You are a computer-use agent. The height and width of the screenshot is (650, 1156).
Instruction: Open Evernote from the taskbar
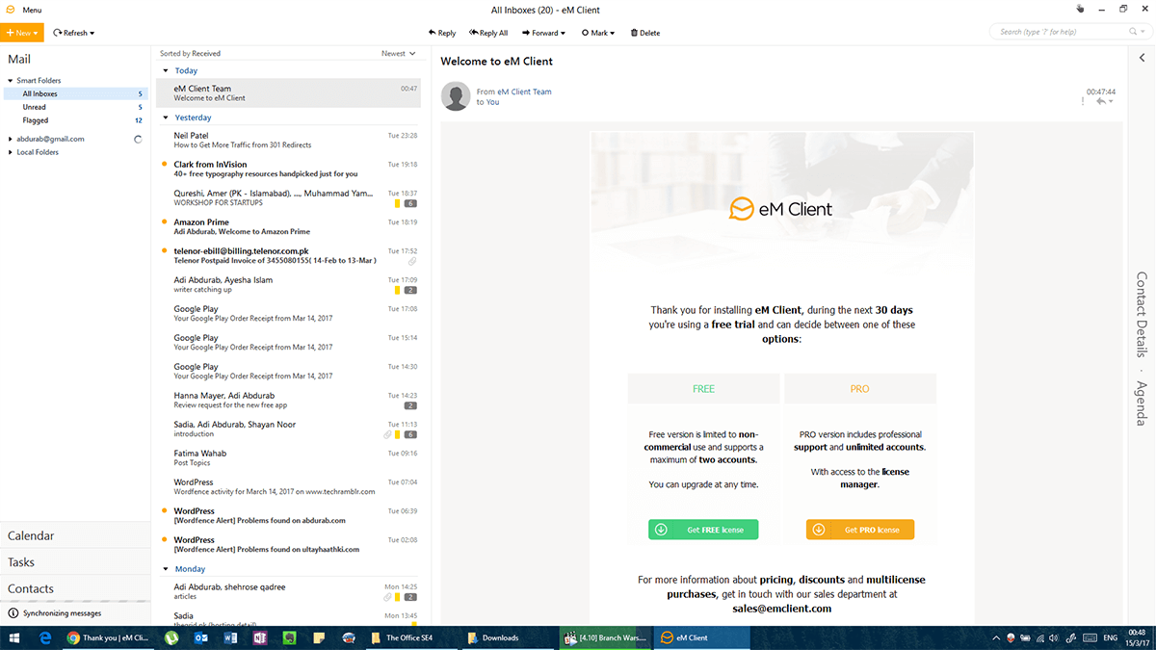[x=288, y=637]
